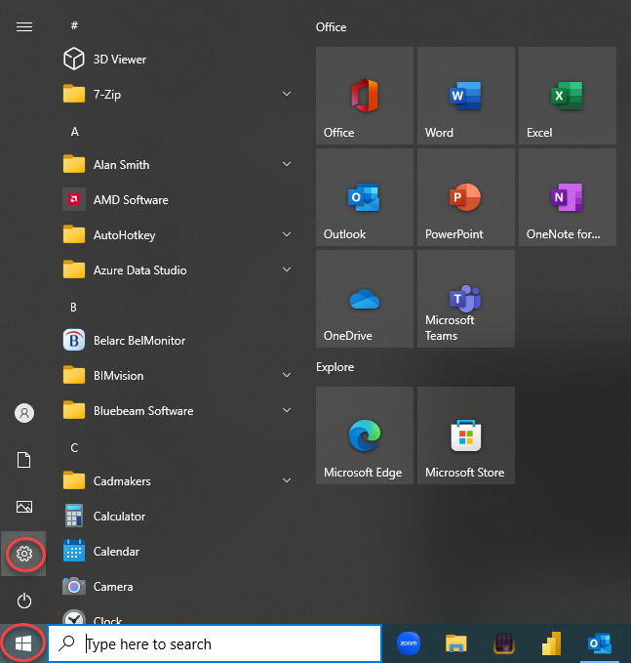
Task: Click the C section letter header
Action: pyautogui.click(x=74, y=448)
